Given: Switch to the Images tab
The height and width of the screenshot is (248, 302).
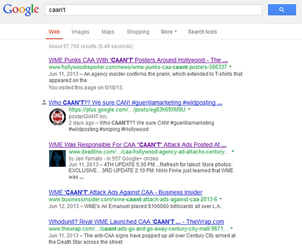Looking at the screenshot, I should [x=80, y=32].
